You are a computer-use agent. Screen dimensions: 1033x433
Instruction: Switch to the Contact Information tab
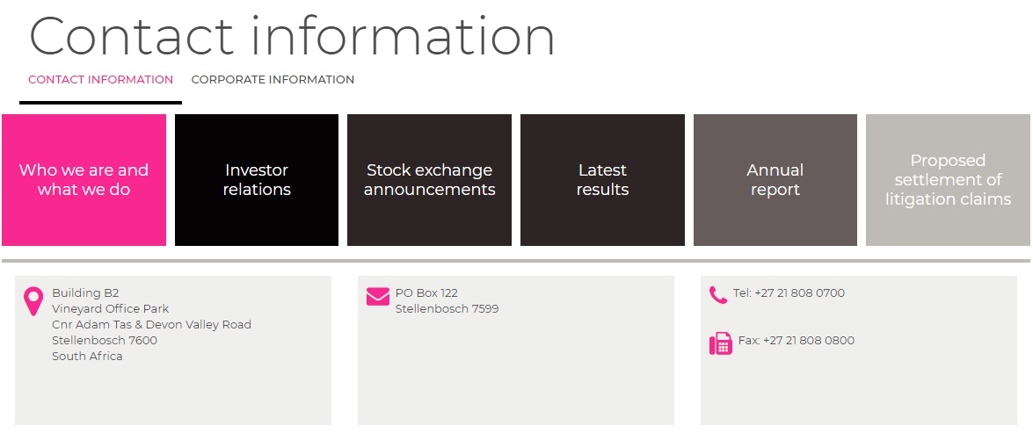pos(100,80)
